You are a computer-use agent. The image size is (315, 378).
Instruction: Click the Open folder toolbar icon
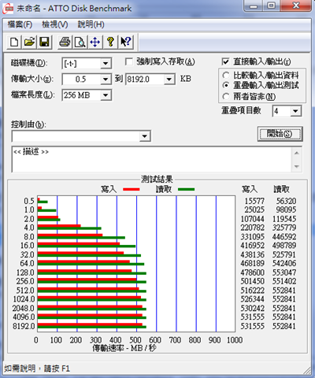coord(29,42)
